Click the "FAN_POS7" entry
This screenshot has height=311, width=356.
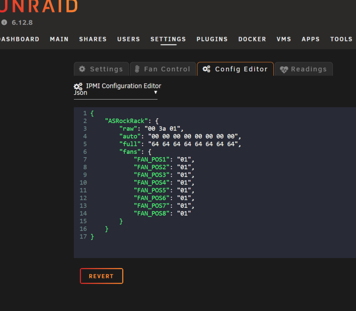pyautogui.click(x=152, y=206)
